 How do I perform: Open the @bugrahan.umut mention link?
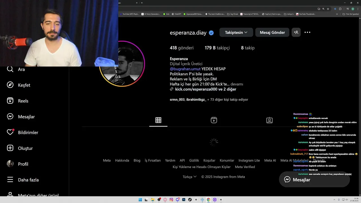click(x=185, y=69)
